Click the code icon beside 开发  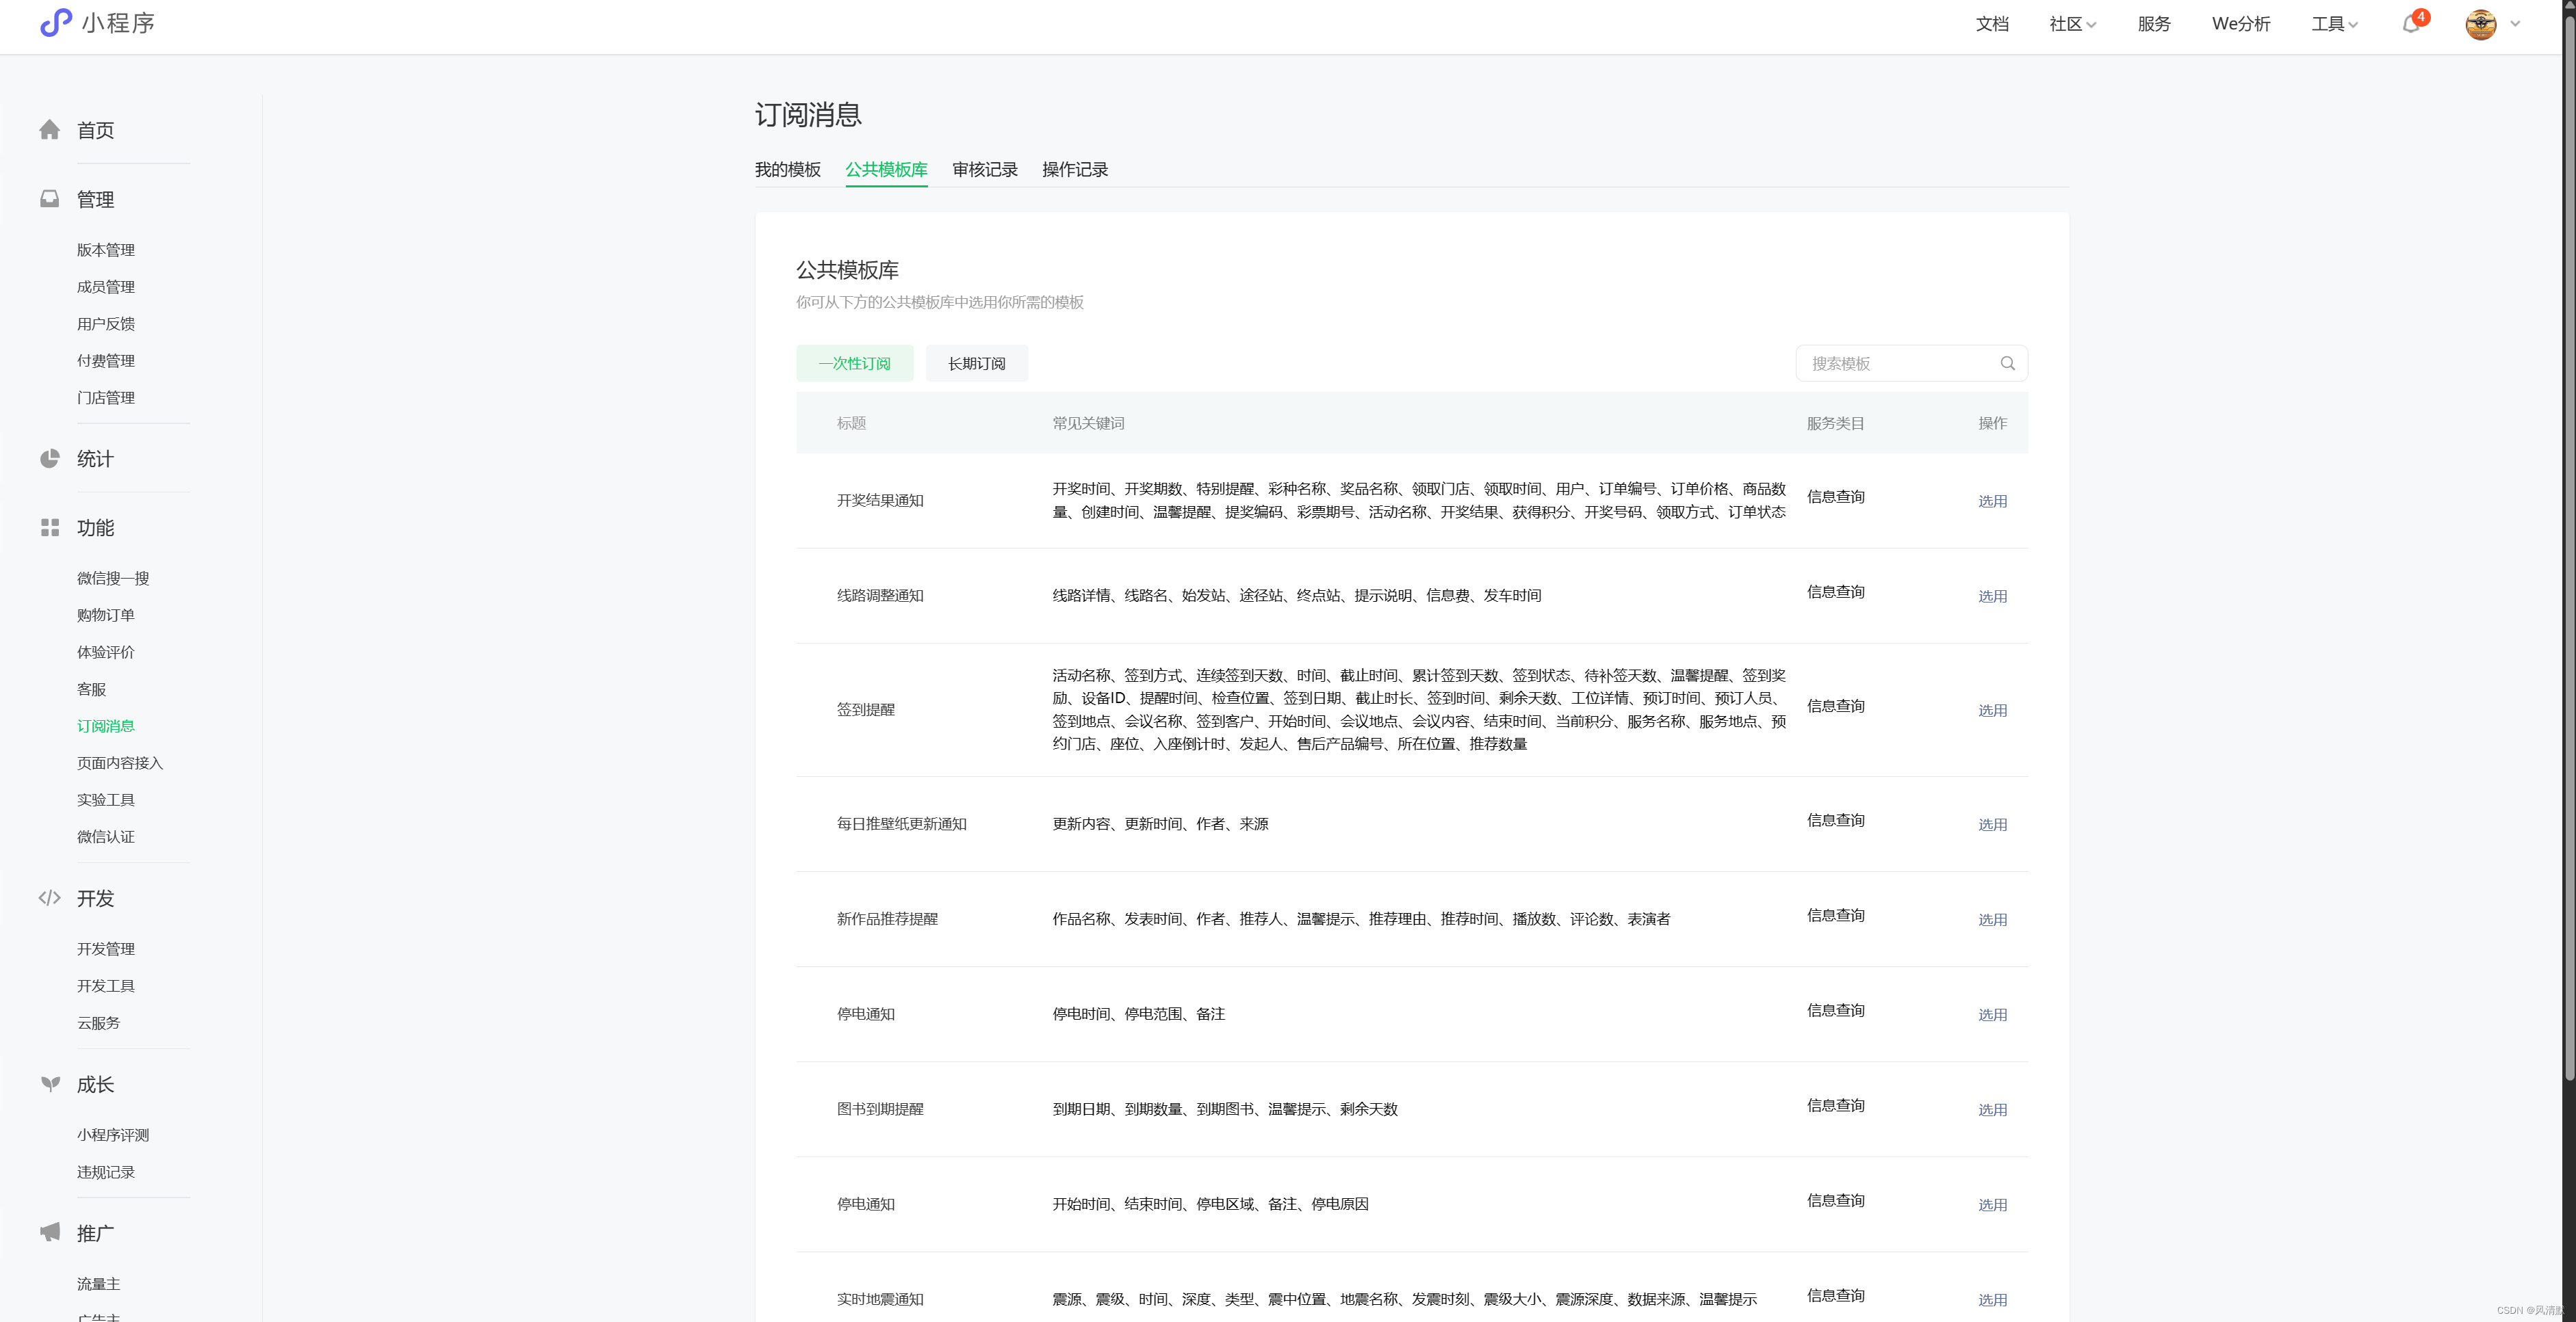pyautogui.click(x=49, y=897)
